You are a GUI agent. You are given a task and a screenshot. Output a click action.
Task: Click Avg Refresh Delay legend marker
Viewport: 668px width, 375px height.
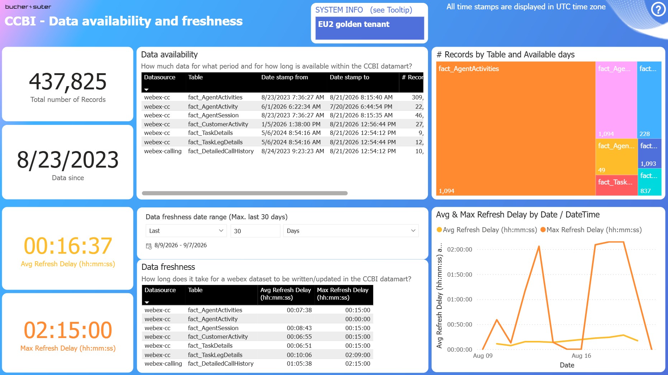pos(439,230)
